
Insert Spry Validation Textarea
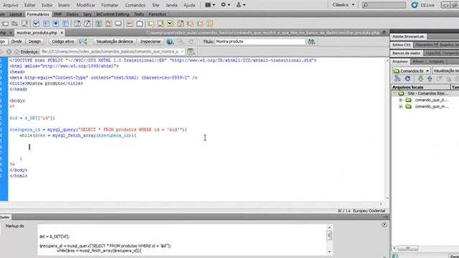click(x=161, y=24)
